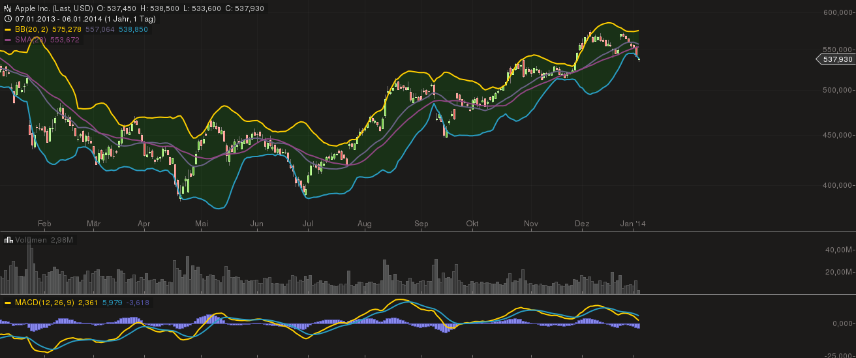856x358 pixels.
Task: Click the 500,000 price axis label
Action: click(x=838, y=90)
